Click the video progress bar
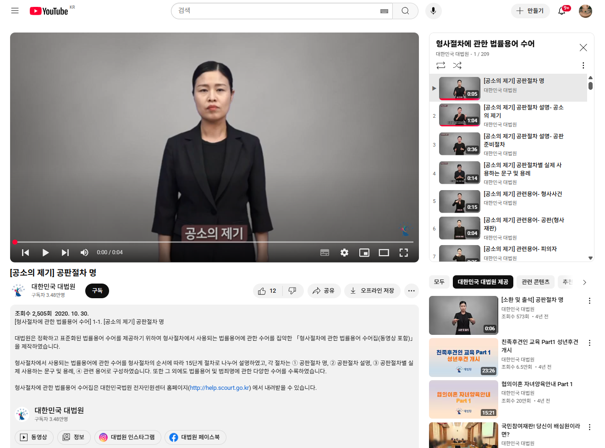The width and height of the screenshot is (605, 448). [214, 242]
